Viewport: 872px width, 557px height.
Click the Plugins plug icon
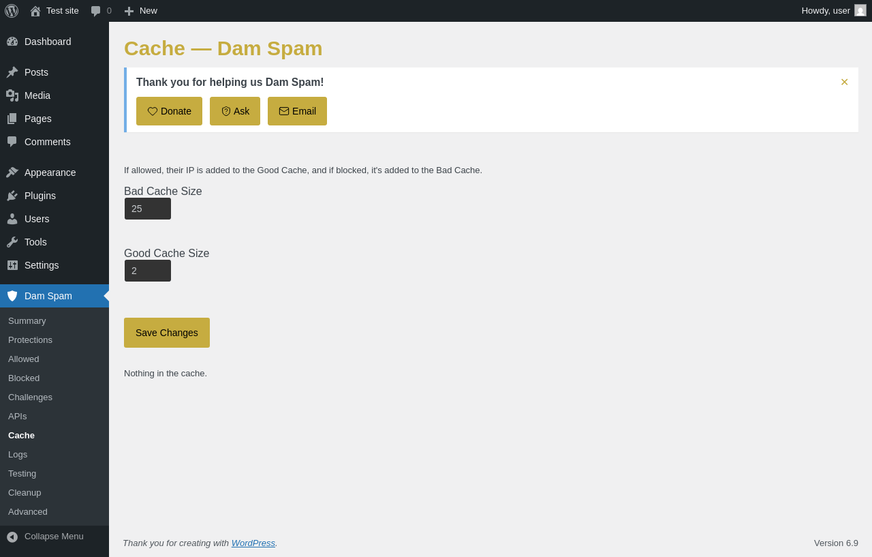pos(12,196)
